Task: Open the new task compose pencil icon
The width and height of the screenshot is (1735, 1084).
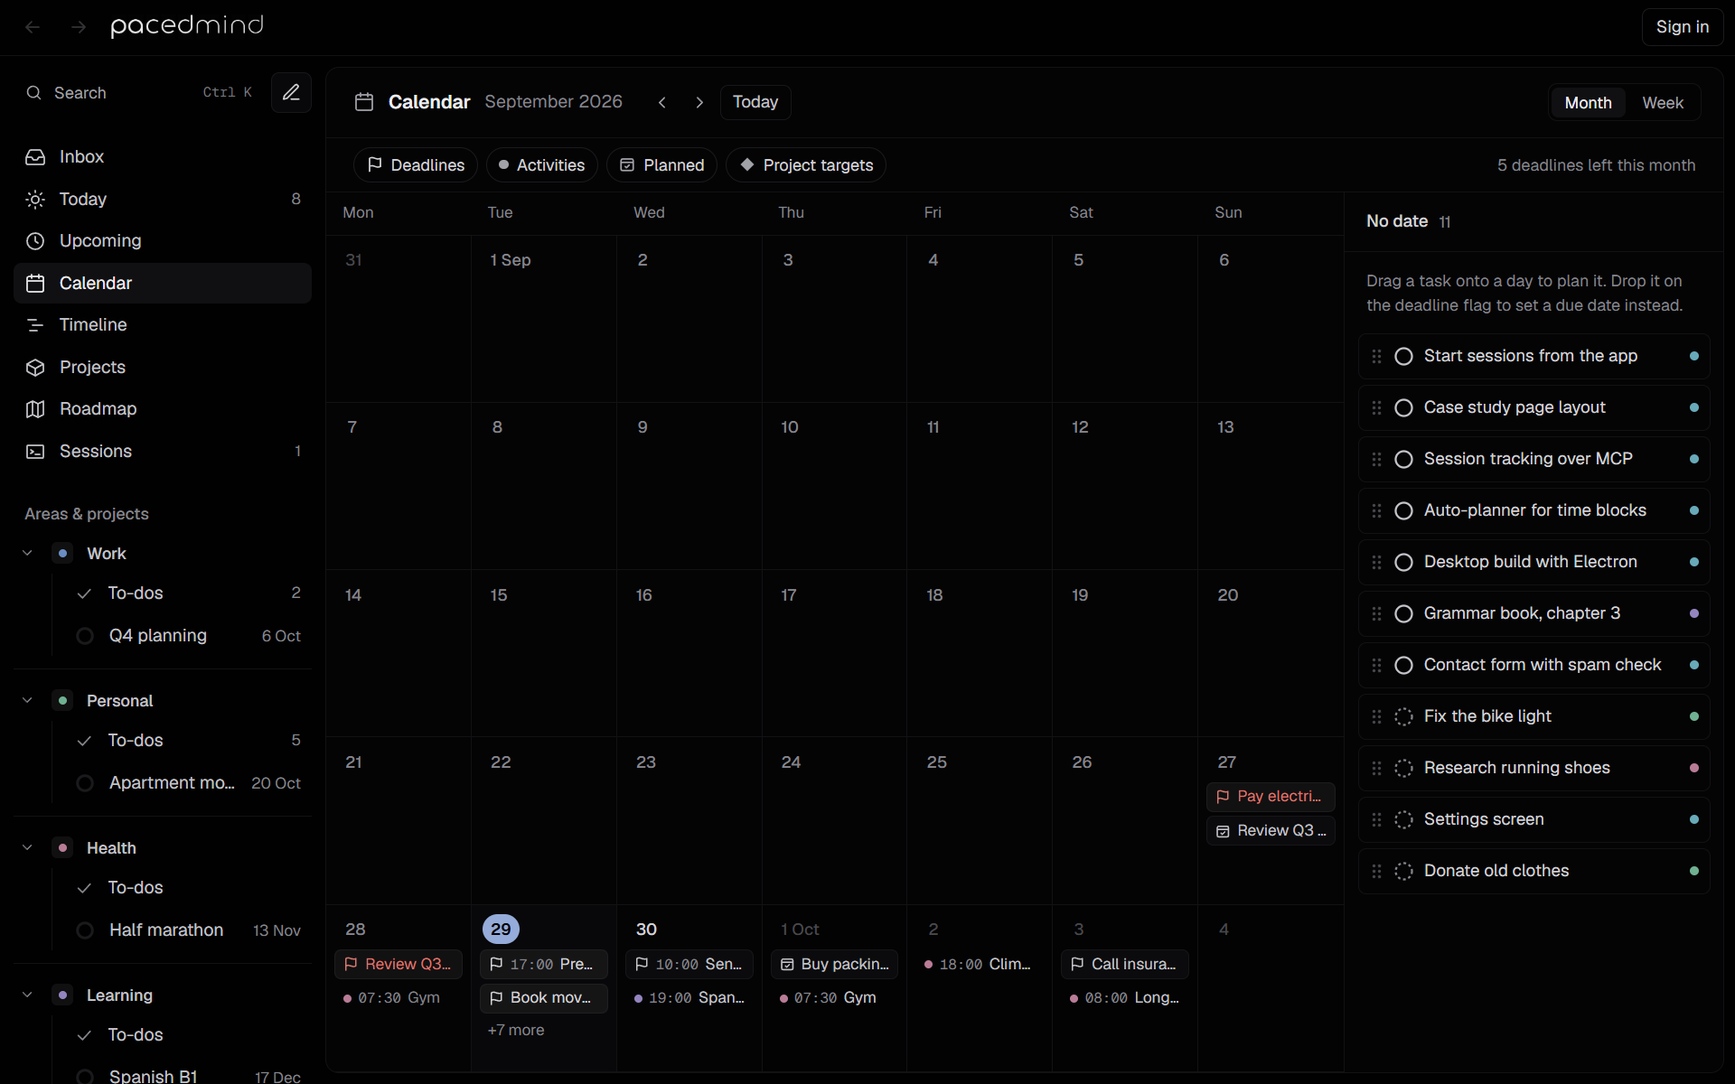Action: 291,92
